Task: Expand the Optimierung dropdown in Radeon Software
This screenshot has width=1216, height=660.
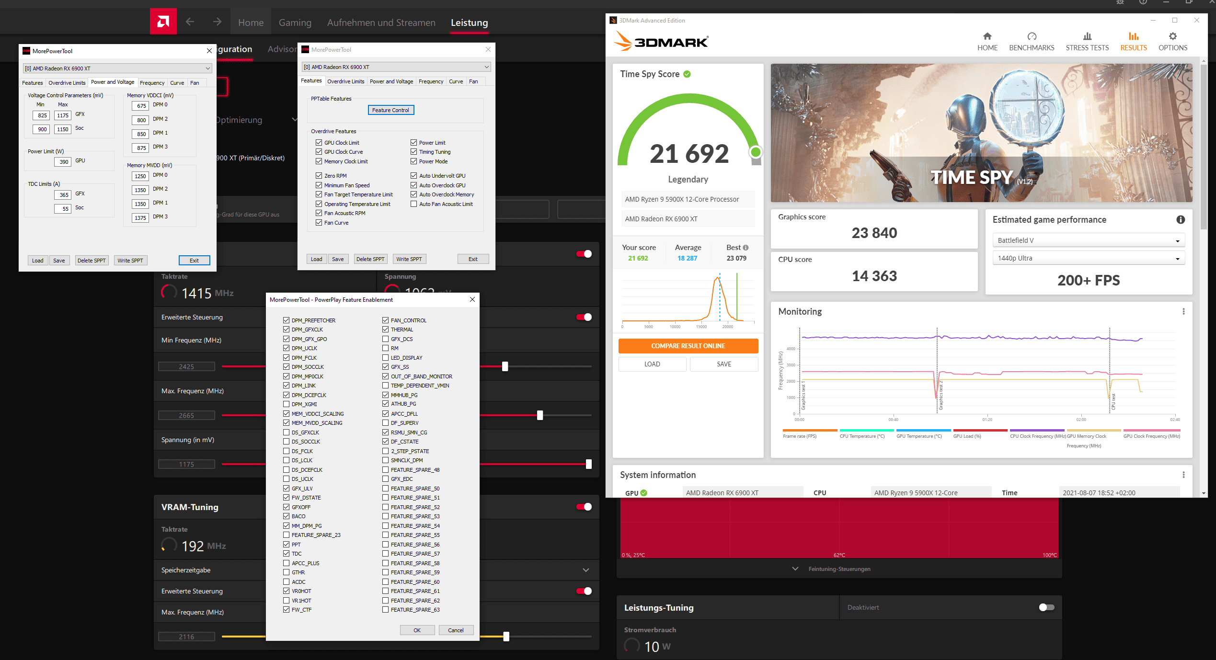Action: (x=294, y=120)
